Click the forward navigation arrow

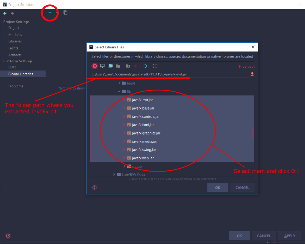coord(12,13)
